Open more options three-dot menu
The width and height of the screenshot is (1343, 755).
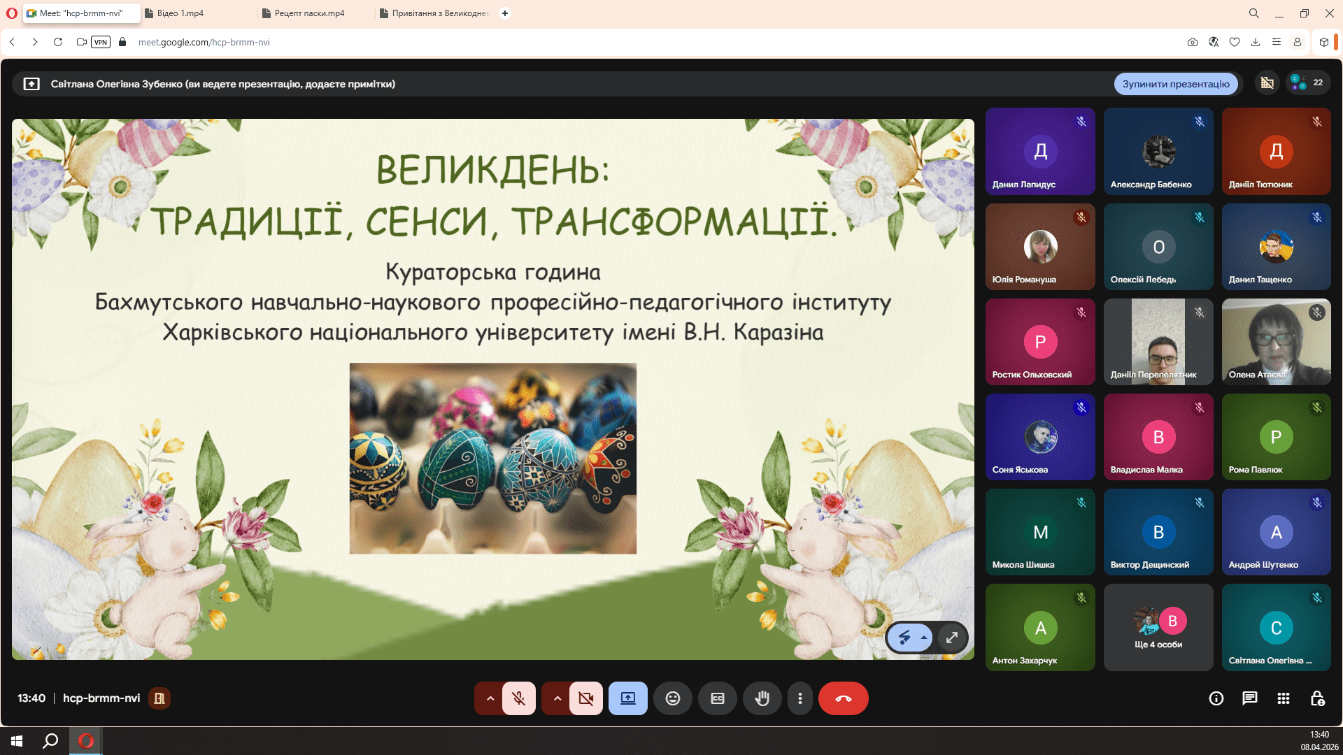tap(800, 698)
